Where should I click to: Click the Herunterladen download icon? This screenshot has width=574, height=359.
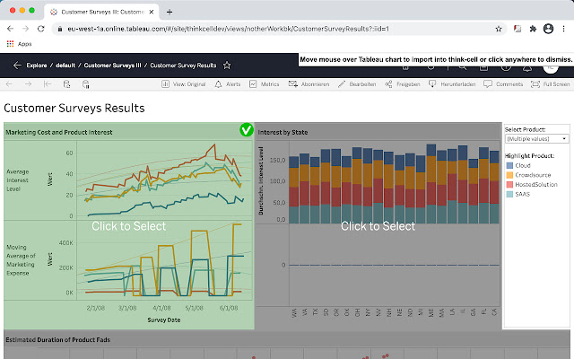pyautogui.click(x=432, y=84)
